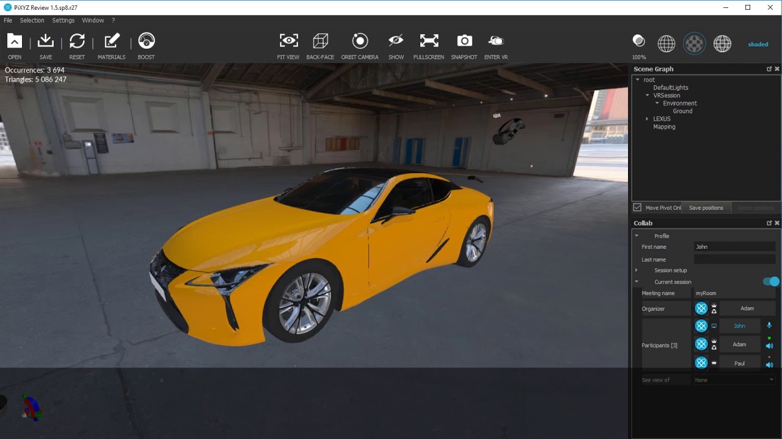Open the Settings menu
The width and height of the screenshot is (782, 439).
coord(63,20)
